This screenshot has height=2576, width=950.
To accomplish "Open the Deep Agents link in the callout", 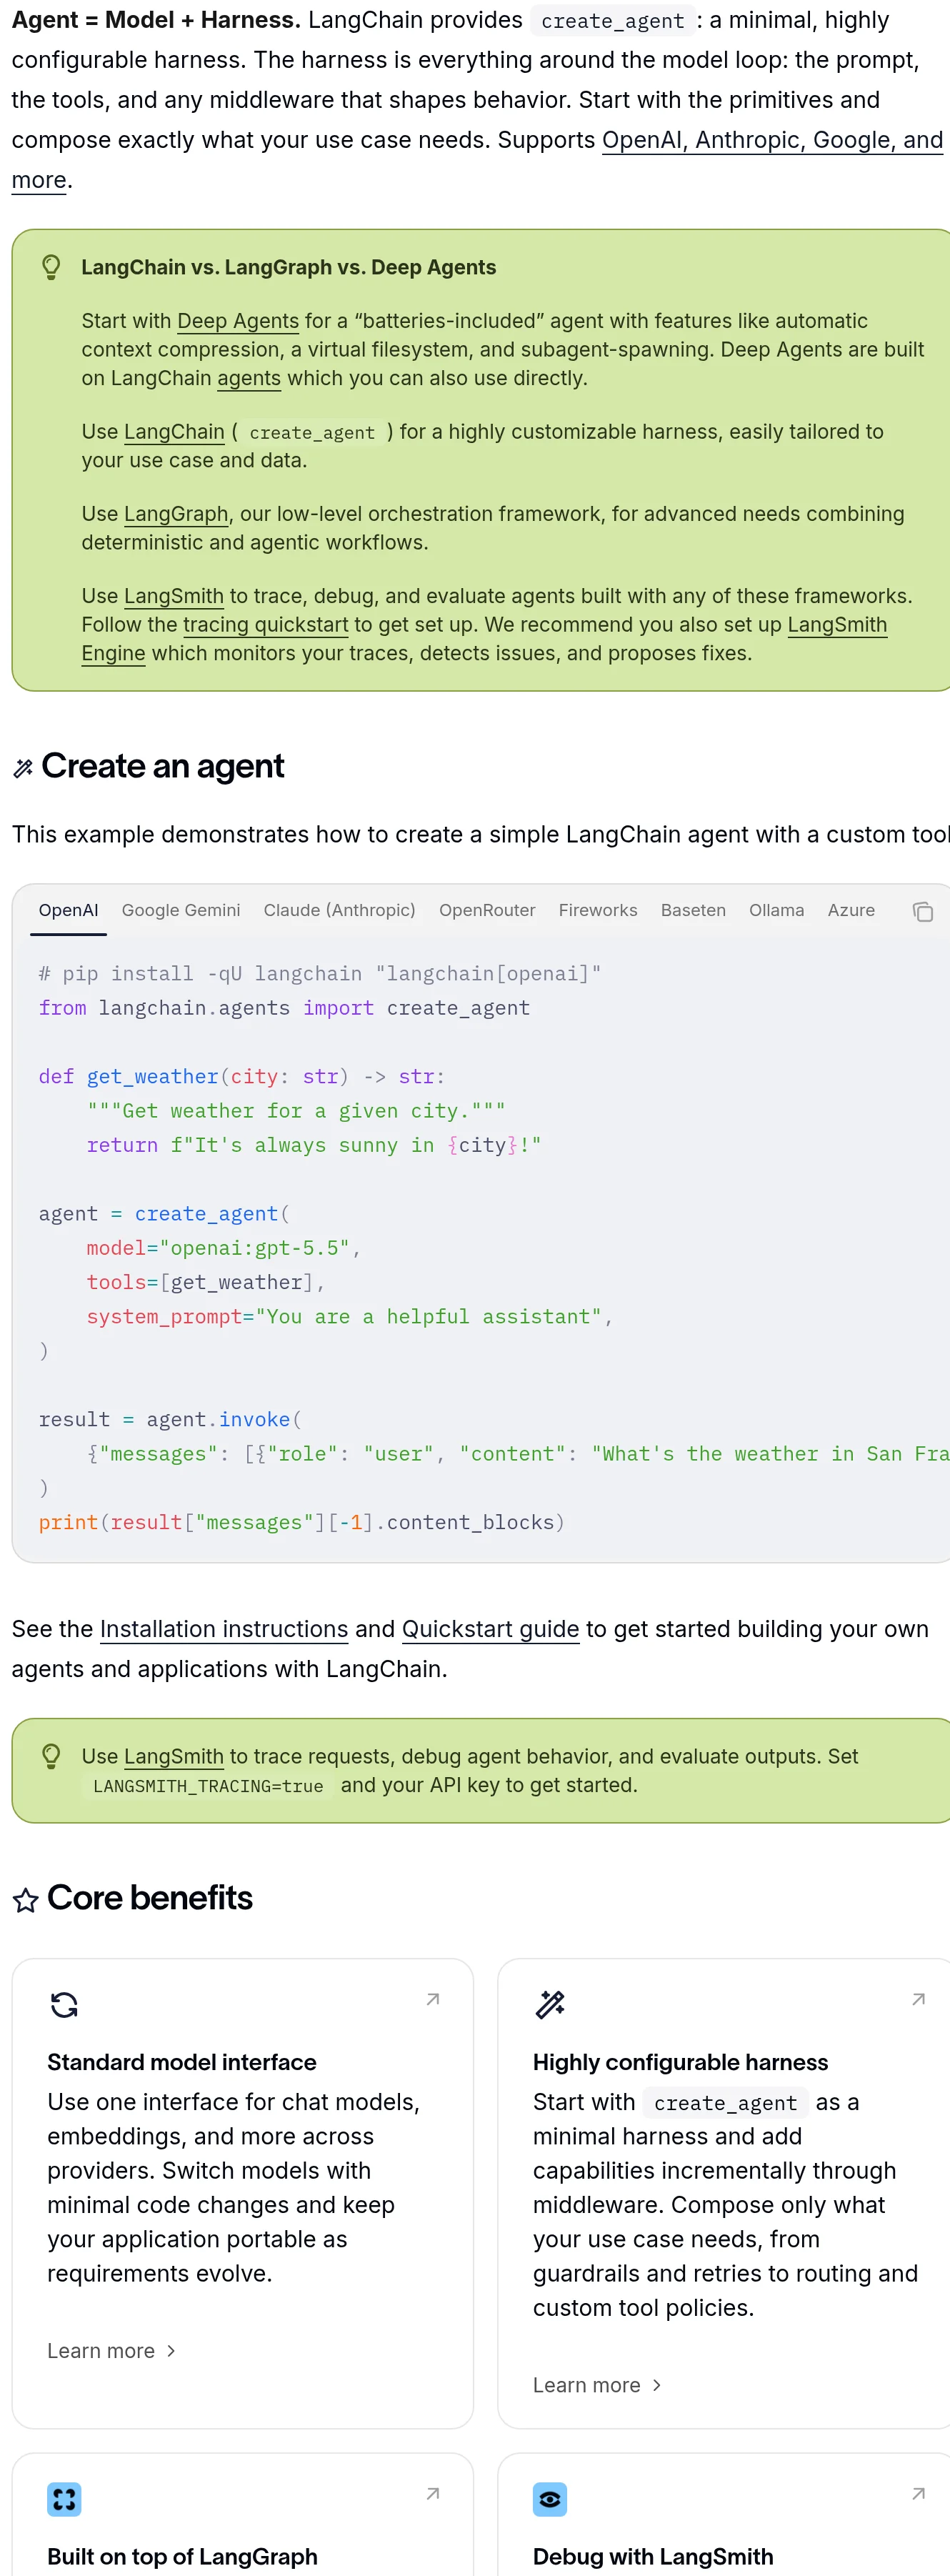I will point(238,321).
